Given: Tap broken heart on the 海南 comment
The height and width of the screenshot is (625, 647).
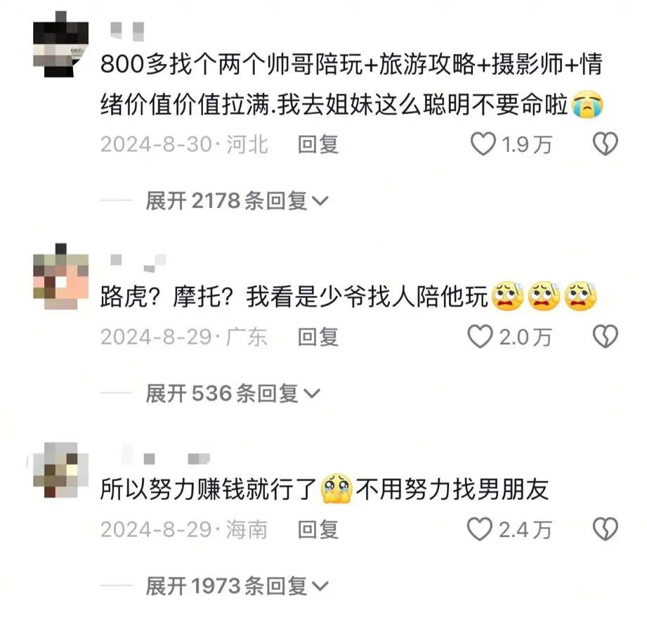Looking at the screenshot, I should coord(605,529).
